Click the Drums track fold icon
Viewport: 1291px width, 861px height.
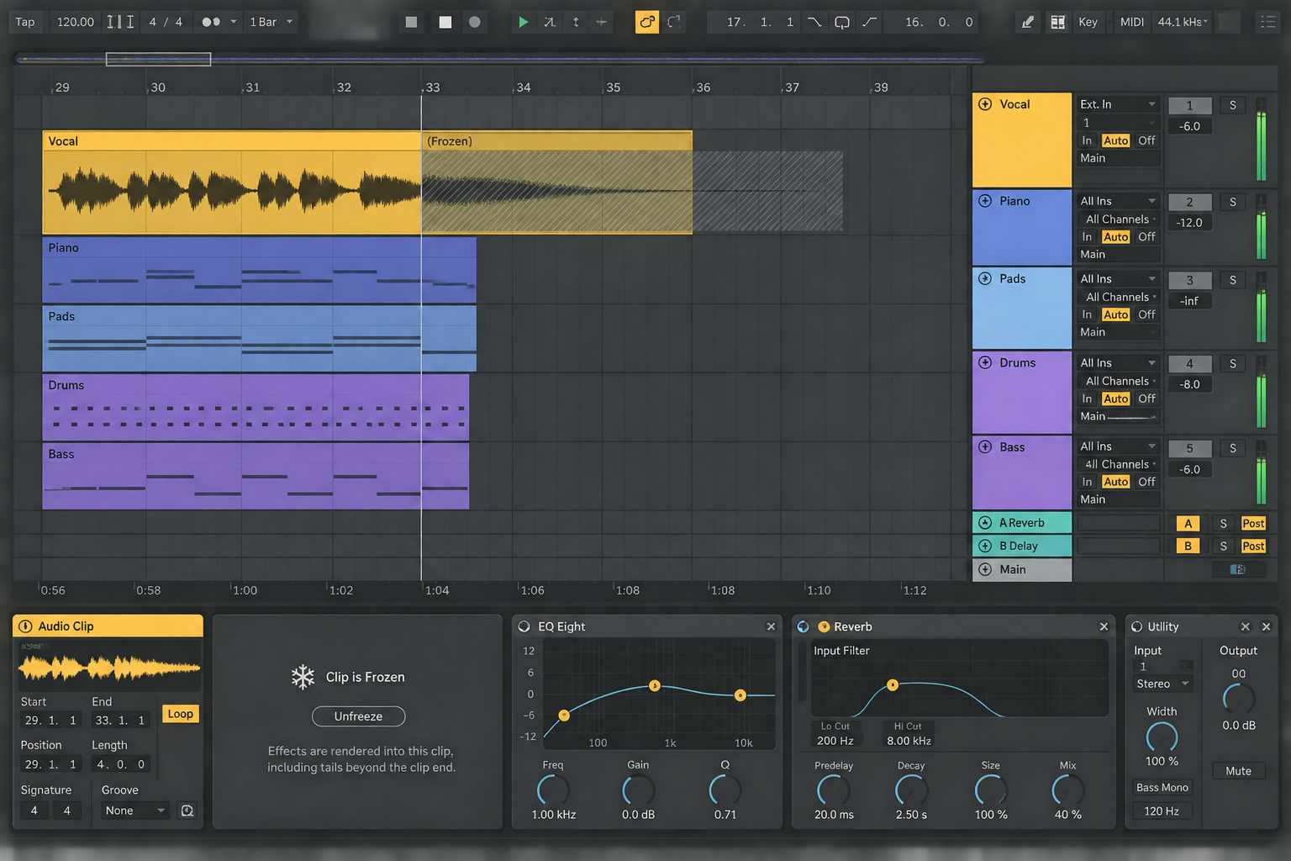(985, 362)
